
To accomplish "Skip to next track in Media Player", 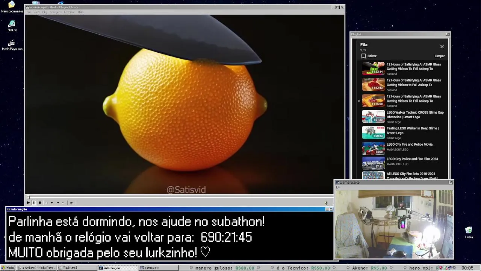I will click(x=63, y=202).
